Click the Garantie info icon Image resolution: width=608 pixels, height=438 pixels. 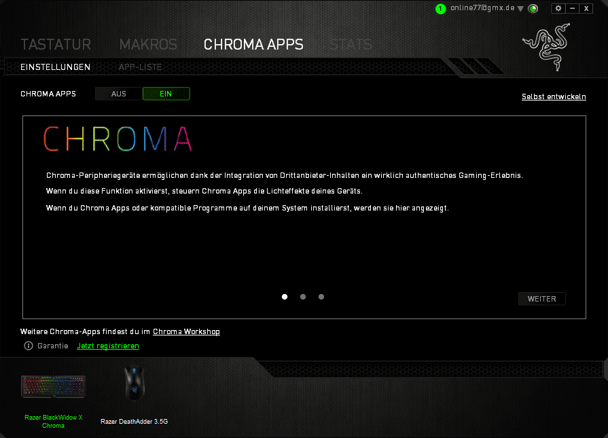pyautogui.click(x=29, y=346)
